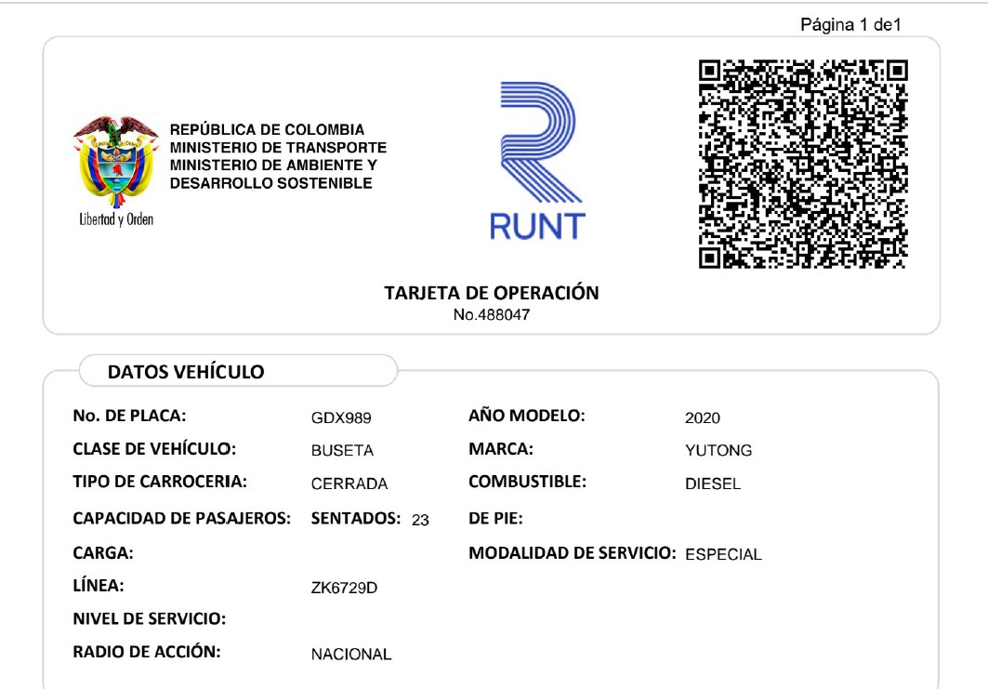Click the card number No.488047
Viewport: 988px width, 689px height.
[x=491, y=314]
